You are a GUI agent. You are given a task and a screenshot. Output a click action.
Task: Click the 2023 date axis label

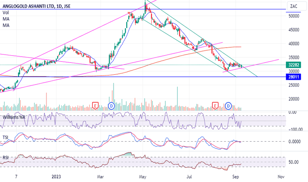56,177
